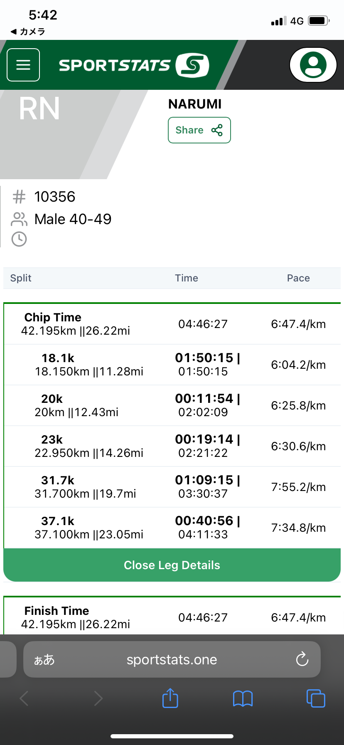
Task: Tap the Split column header
Action: 21,278
